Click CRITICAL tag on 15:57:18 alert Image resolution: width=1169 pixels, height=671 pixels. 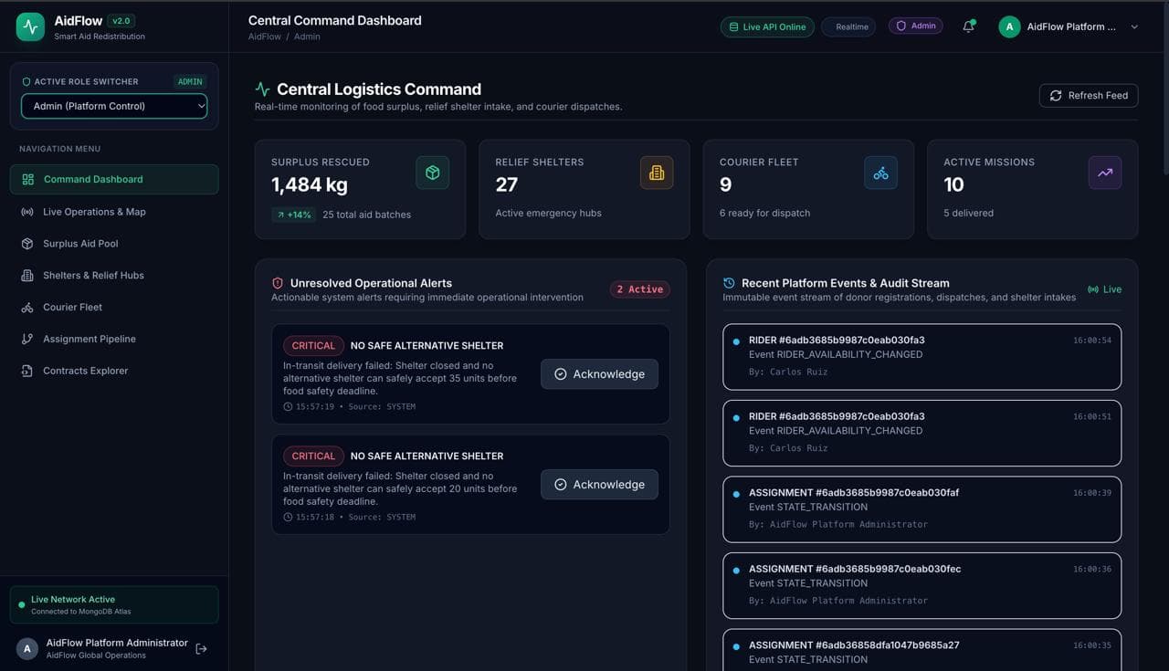click(313, 456)
